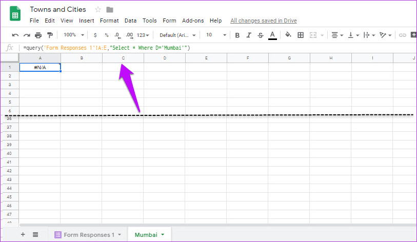Toggle Bold formatting
Screen dimensions: 417x242
click(x=237, y=35)
